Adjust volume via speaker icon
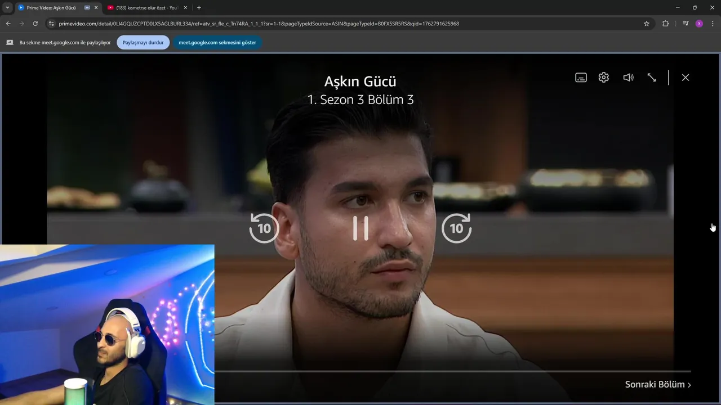Viewport: 721px width, 405px height. click(x=628, y=78)
